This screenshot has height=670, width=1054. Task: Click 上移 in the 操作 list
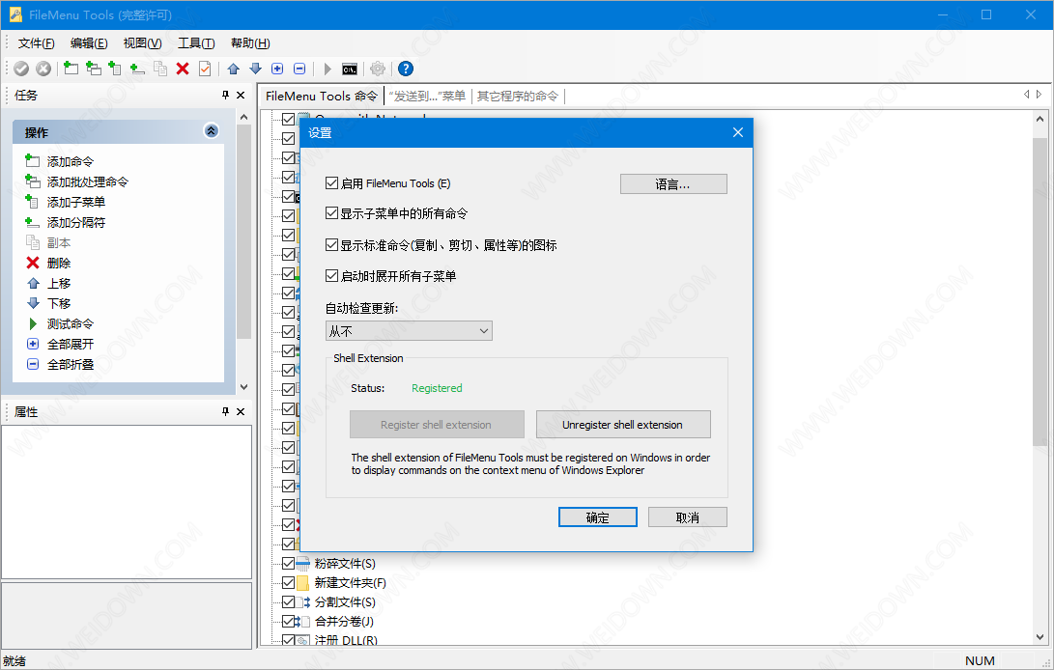[59, 284]
